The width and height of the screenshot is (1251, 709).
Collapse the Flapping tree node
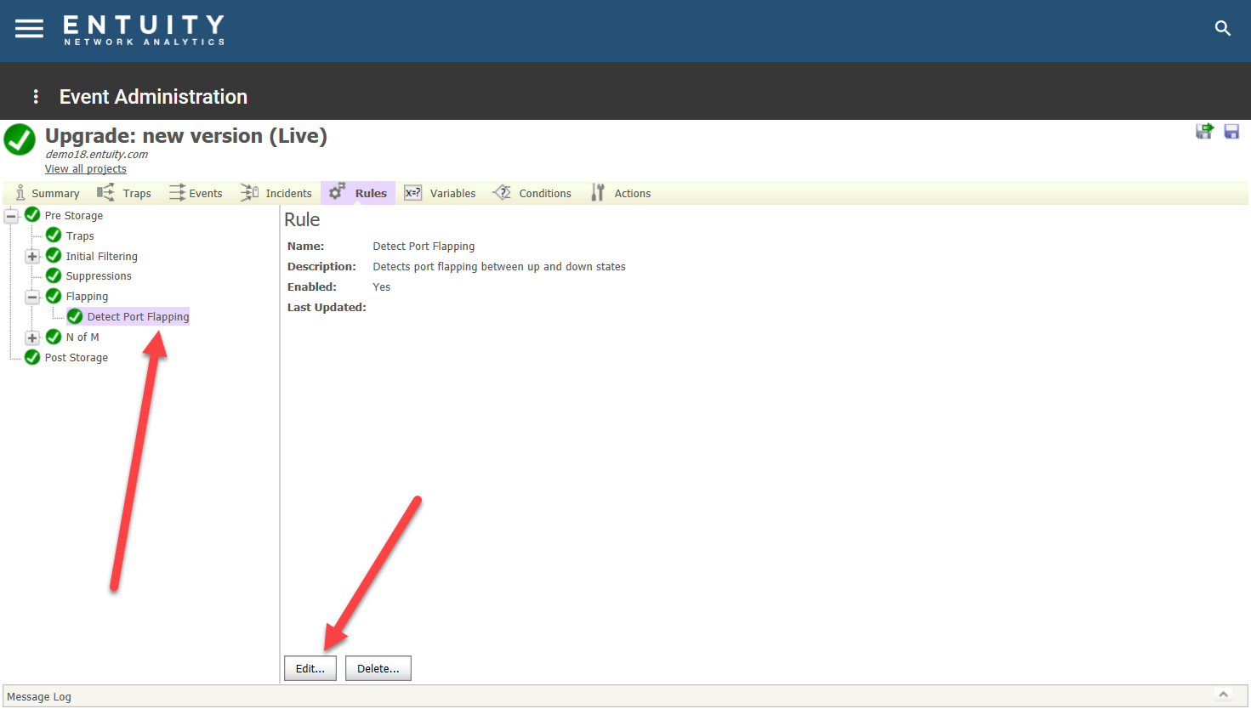[x=32, y=297]
